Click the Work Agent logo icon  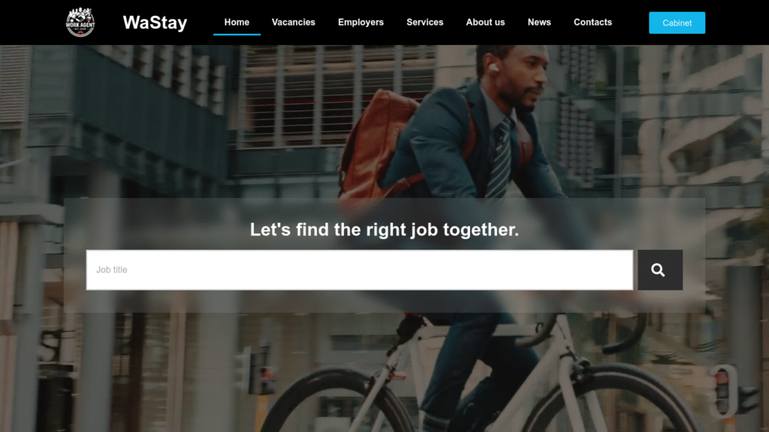(x=80, y=22)
